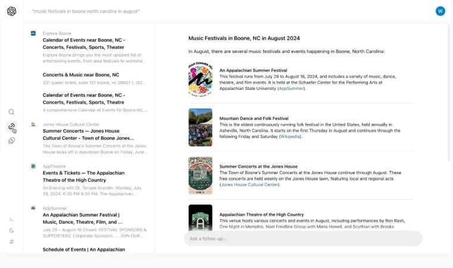Image resolution: width=453 pixels, height=268 pixels.
Task: Open the images gallery icon in sidebar
Action: 12,141
